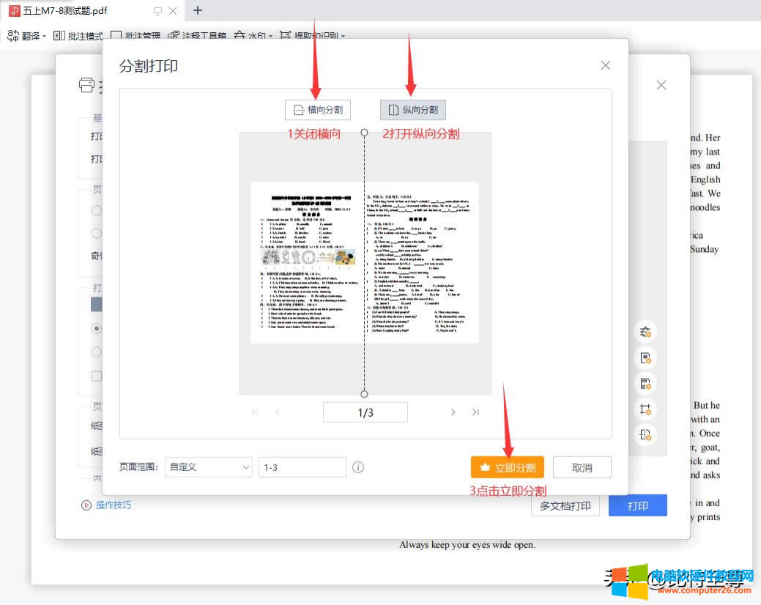The width and height of the screenshot is (761, 605).
Task: Expand the 水印 watermark toolbar dropdown
Action: [x=253, y=36]
